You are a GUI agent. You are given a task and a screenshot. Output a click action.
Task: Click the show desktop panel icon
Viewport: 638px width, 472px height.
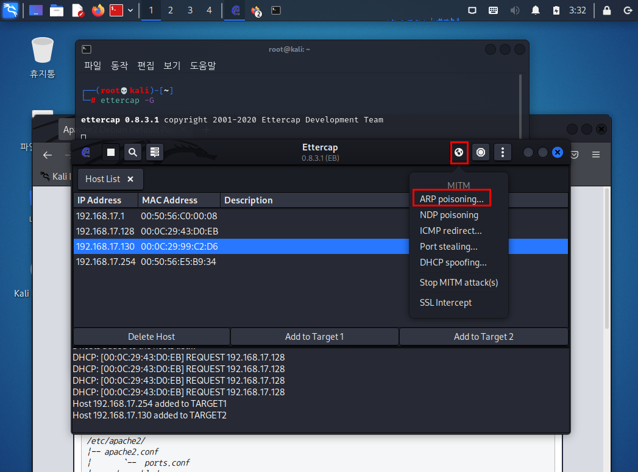tap(36, 10)
